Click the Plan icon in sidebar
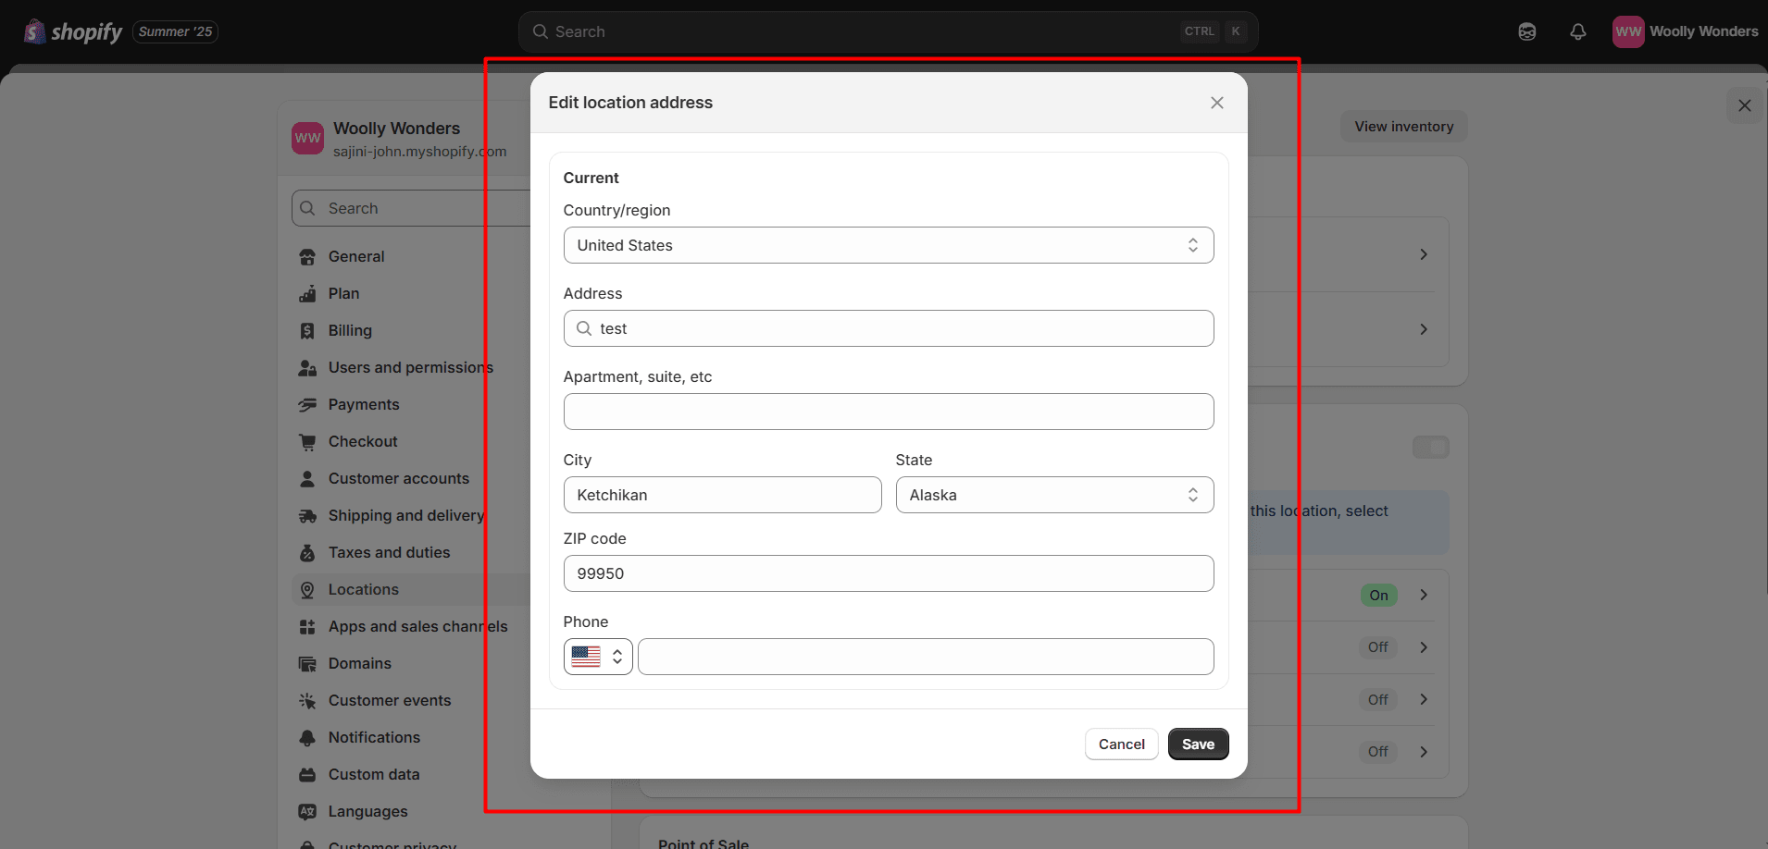 pyautogui.click(x=307, y=294)
